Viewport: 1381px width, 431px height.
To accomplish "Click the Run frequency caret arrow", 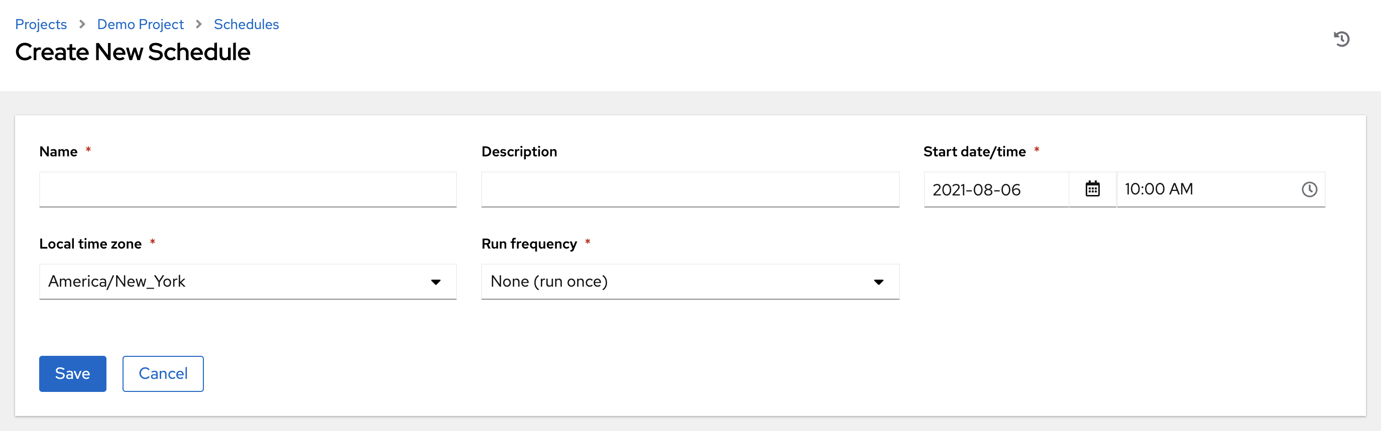I will click(x=878, y=282).
